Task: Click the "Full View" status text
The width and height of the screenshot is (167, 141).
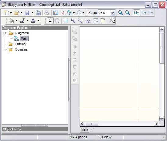Action: 105,137
